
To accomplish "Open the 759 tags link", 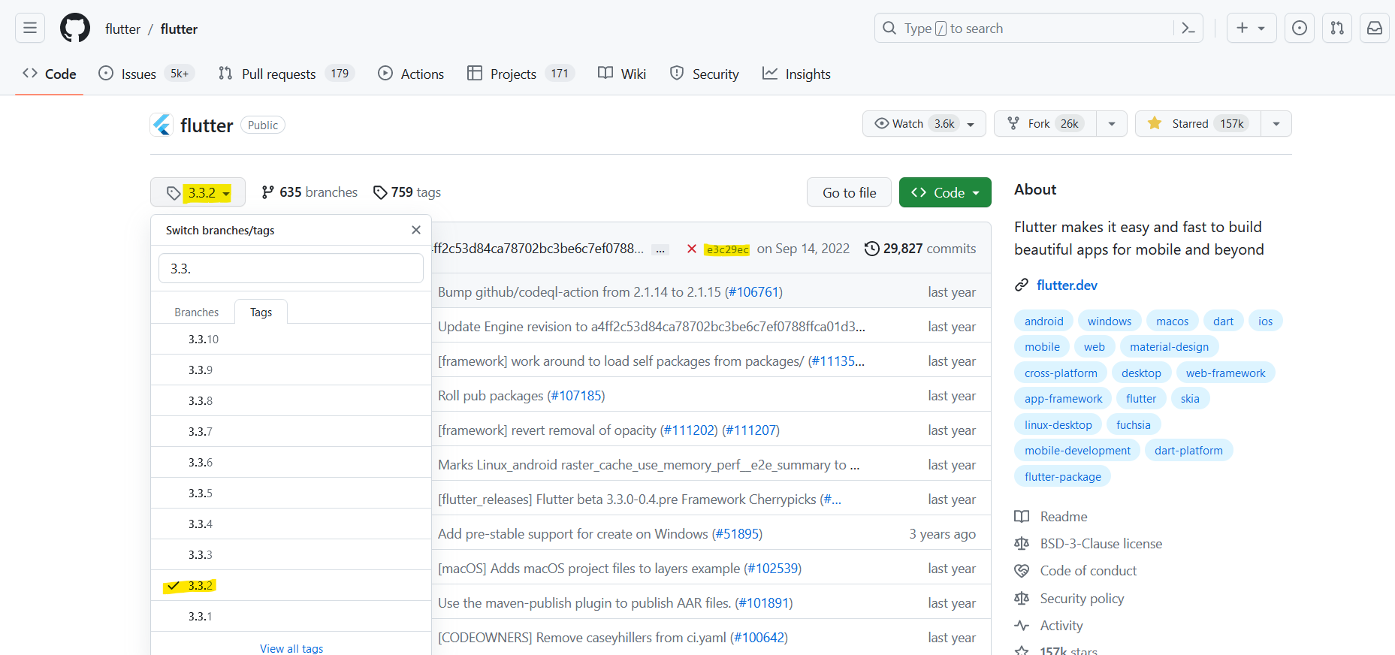I will click(x=407, y=192).
